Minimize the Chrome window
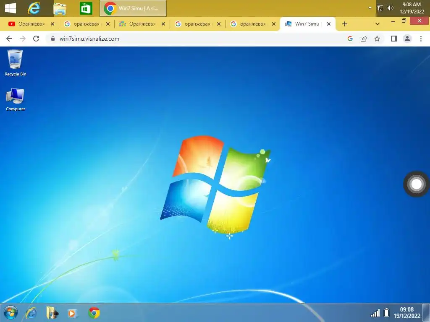The width and height of the screenshot is (430, 322). 393,21
